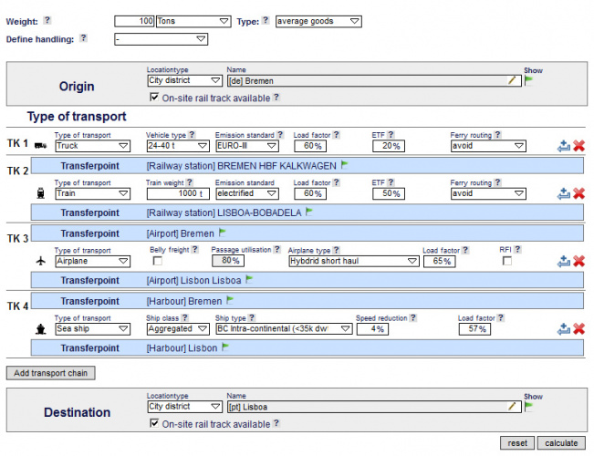Open the Define handling dropdown
594x456 pixels.
162,39
